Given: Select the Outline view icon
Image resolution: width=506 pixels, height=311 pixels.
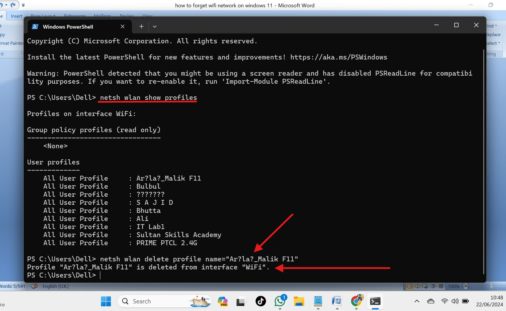Looking at the screenshot, I should 433,286.
